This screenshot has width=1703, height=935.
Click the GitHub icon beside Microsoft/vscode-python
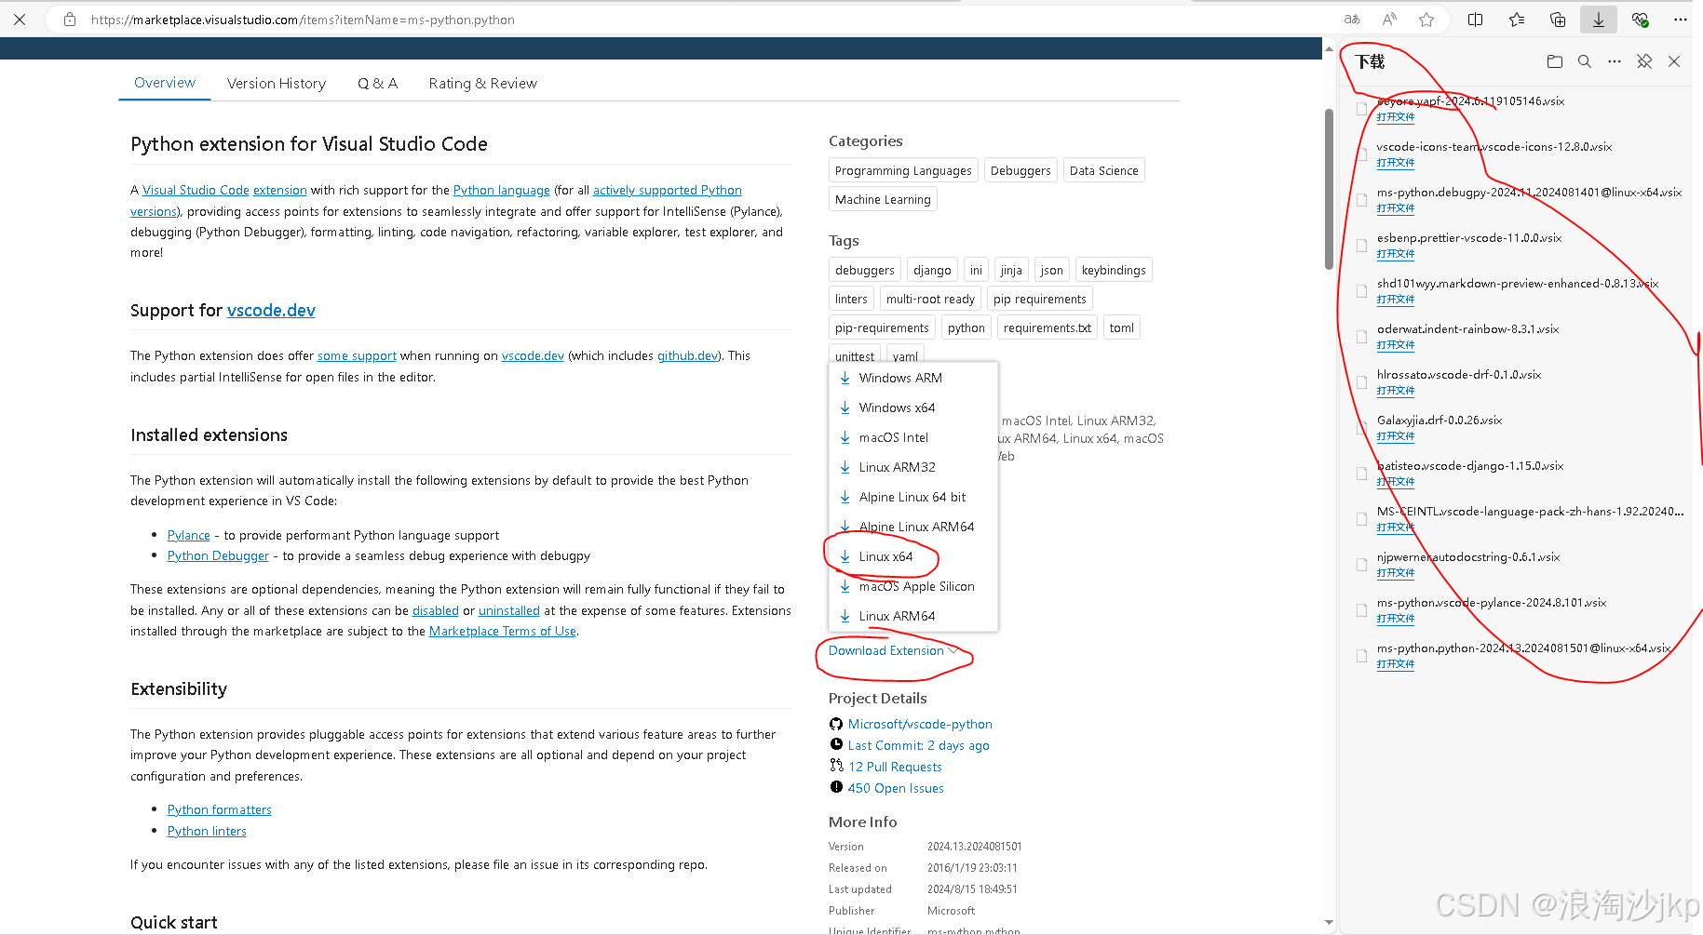[x=836, y=724]
